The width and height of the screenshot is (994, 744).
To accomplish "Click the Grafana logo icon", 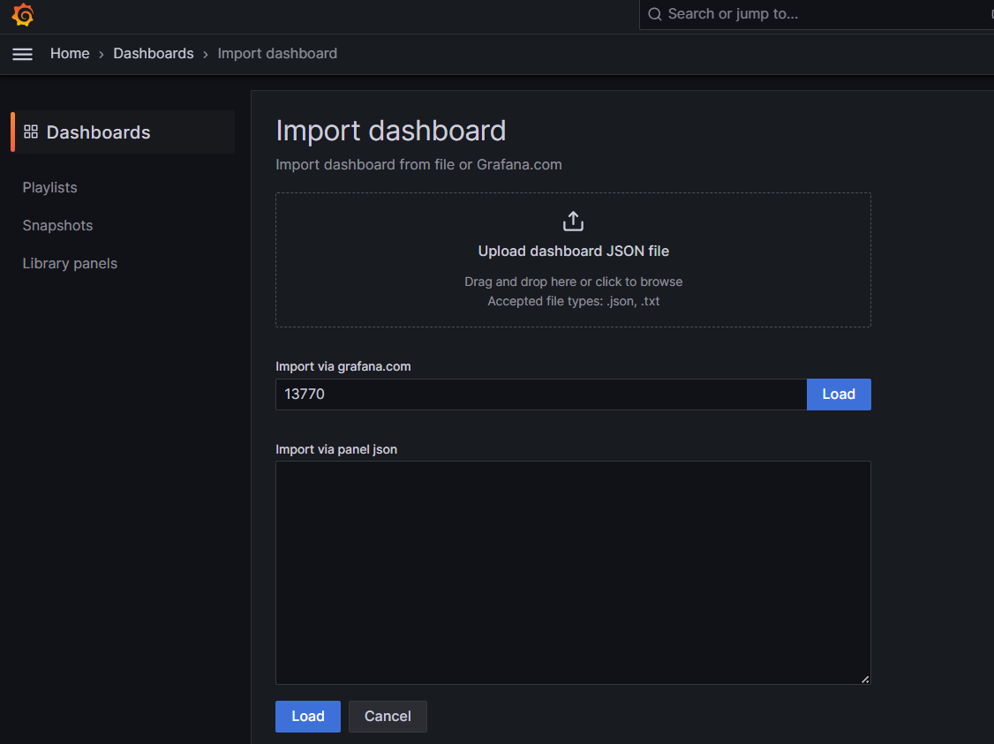I will [x=23, y=15].
